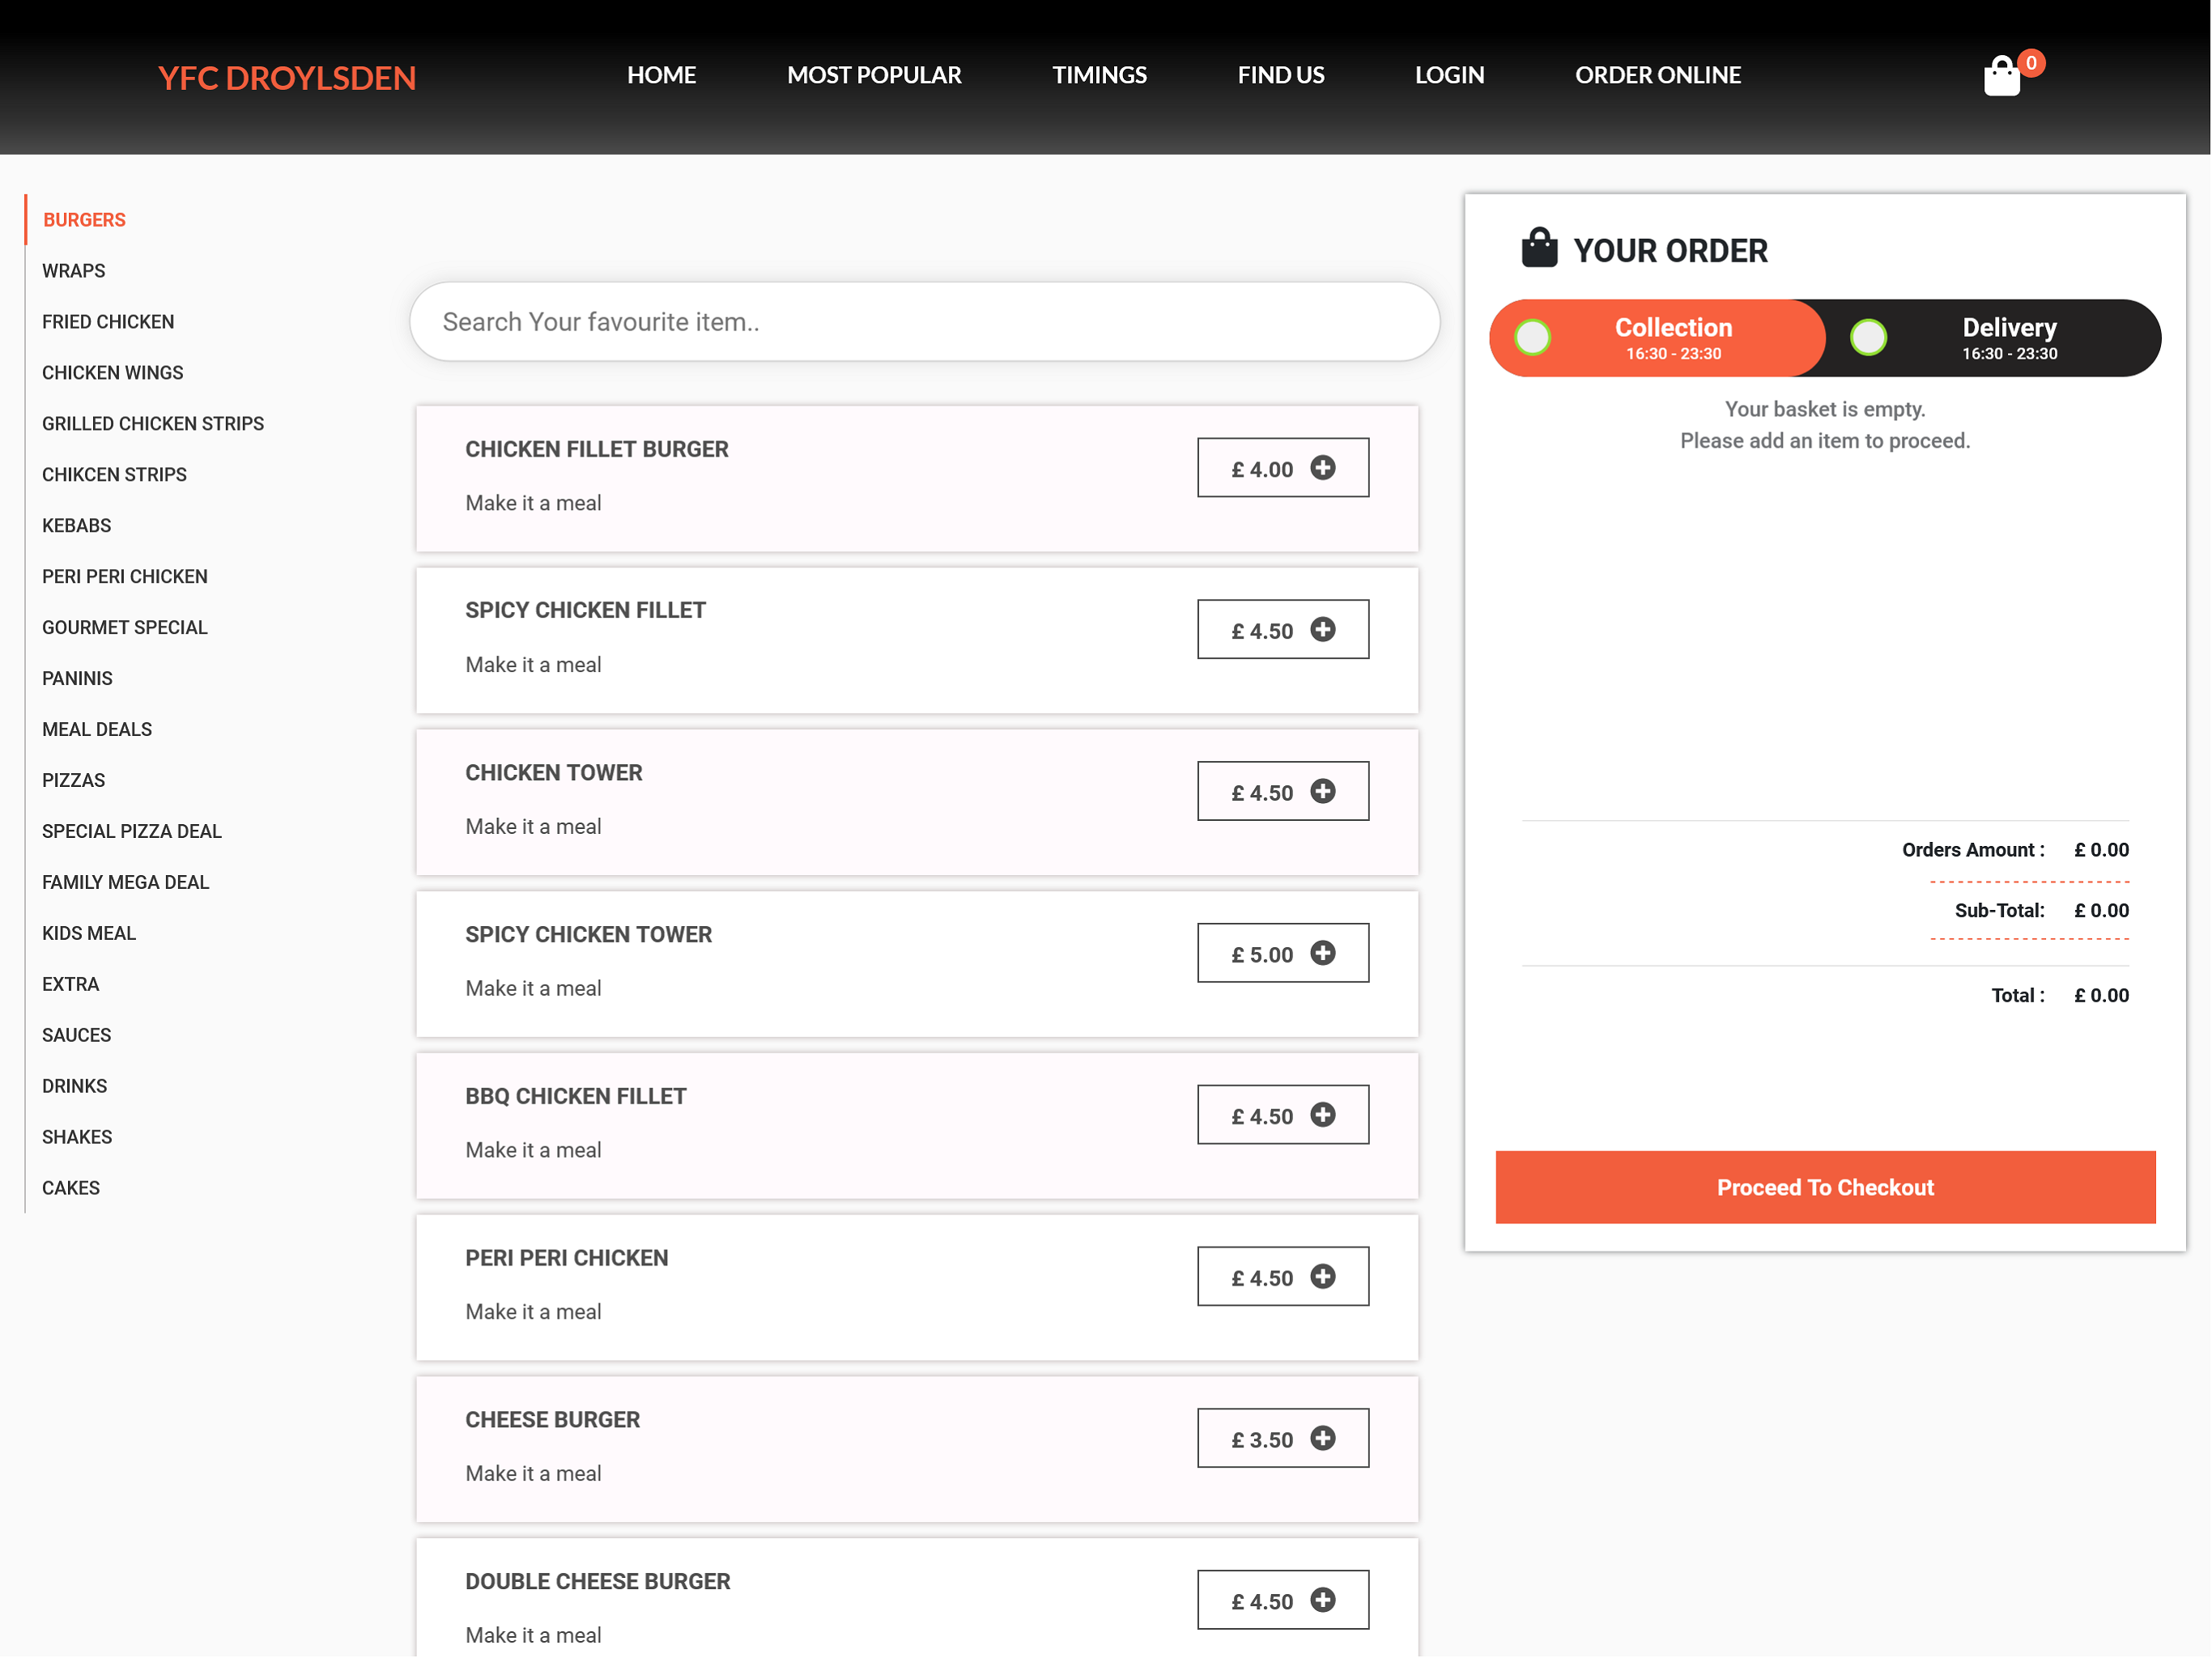Add Chicken Tower with plus icon
This screenshot has height=1658, width=2212.
1322,791
